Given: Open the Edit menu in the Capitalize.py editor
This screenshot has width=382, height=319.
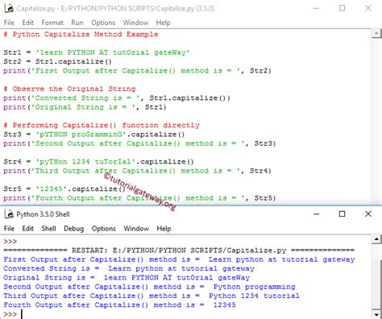Looking at the screenshot, I should 27,23.
